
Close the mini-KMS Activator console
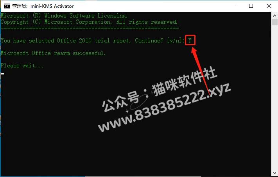269,6
